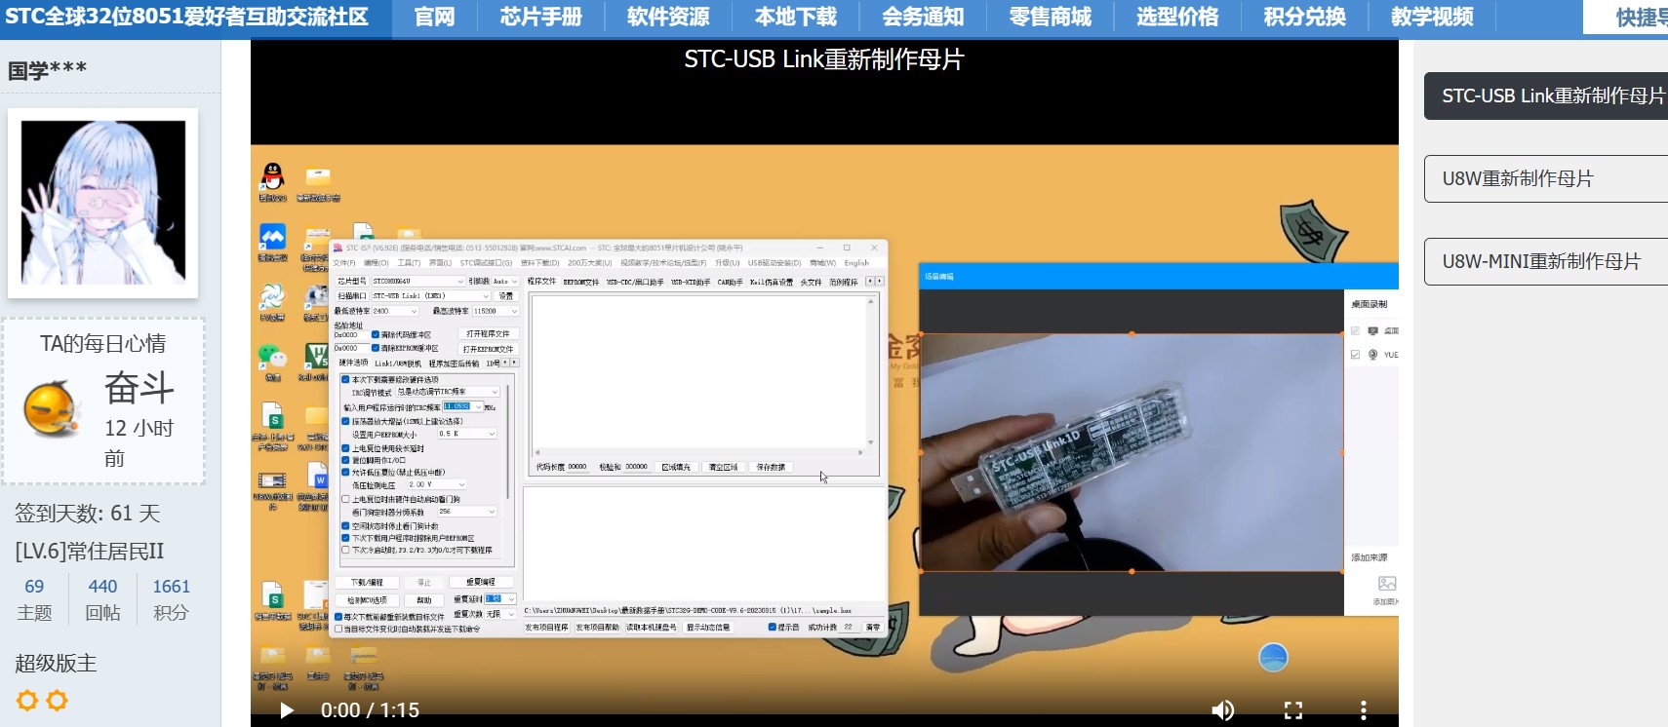Image resolution: width=1668 pixels, height=727 pixels.
Task: Open the 芯片型号 chip model dropdown
Action: [418, 281]
